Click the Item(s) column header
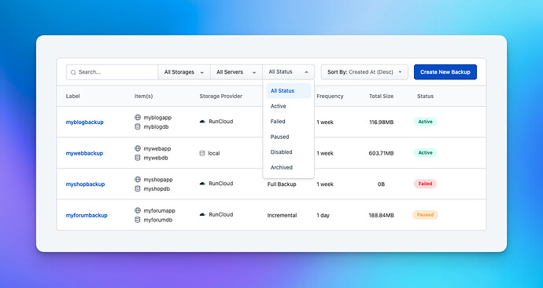Screen dimensions: 543x288 [x=143, y=96]
